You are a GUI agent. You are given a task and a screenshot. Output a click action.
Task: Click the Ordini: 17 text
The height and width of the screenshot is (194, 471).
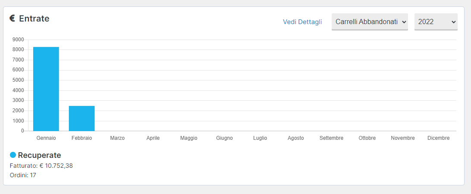pos(23,175)
